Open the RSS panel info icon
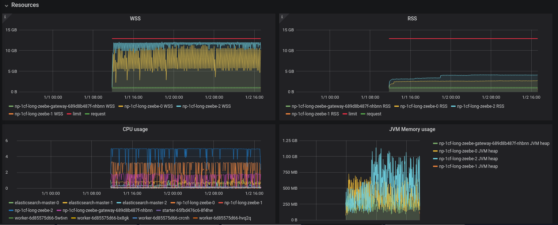The height and width of the screenshot is (225, 558). (282, 17)
